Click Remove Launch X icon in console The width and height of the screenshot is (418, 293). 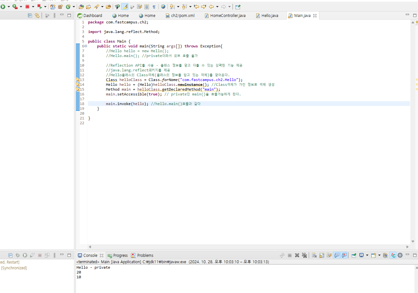point(297,255)
